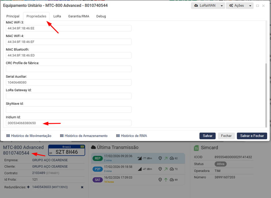The height and width of the screenshot is (198, 271).
Task: Open the LoRa tab
Action: point(57,16)
